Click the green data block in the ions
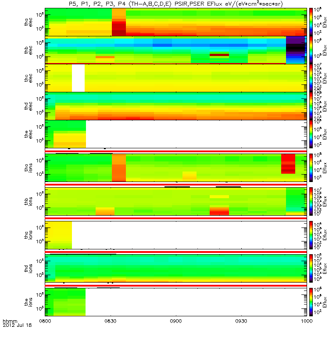329x350 pixels. (x=65, y=302)
